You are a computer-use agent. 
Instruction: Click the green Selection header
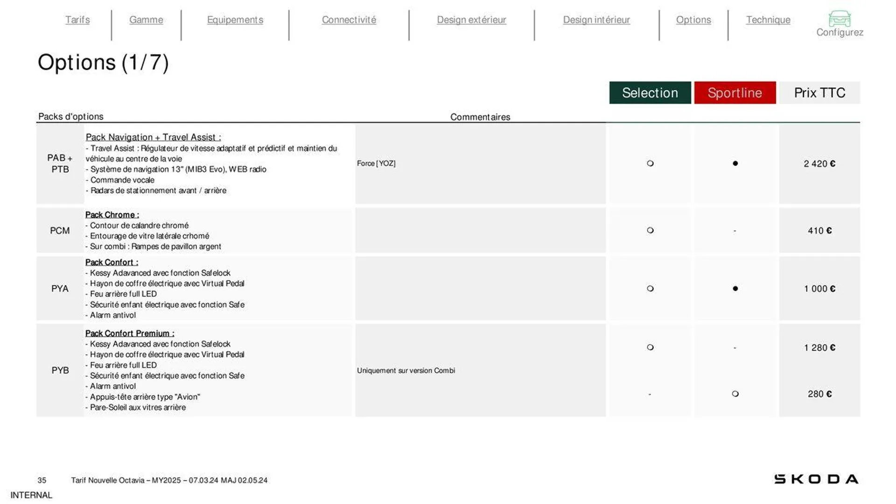pos(650,92)
